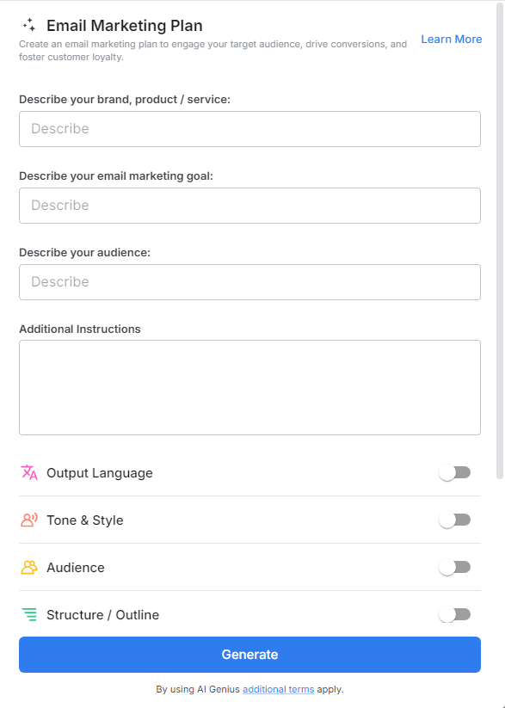Enable the Audience toggle switch
The image size is (505, 708).
coord(454,567)
